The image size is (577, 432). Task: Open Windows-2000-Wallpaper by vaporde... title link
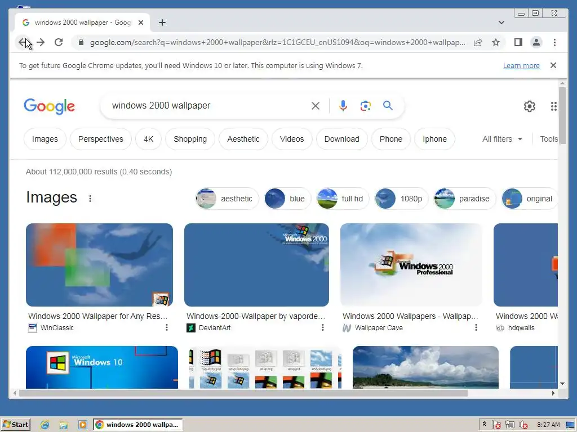256,316
